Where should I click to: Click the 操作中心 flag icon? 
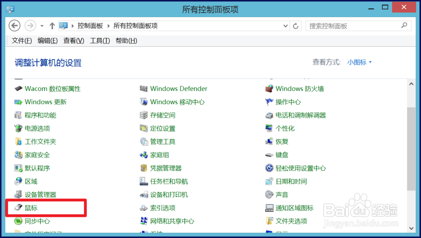pos(269,102)
